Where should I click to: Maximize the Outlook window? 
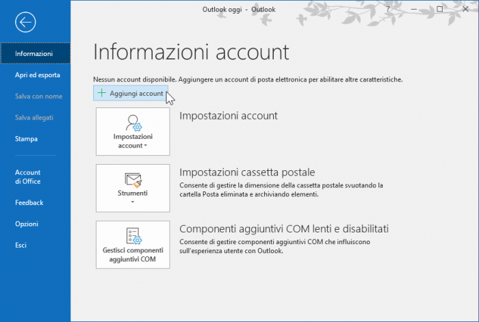(x=439, y=9)
